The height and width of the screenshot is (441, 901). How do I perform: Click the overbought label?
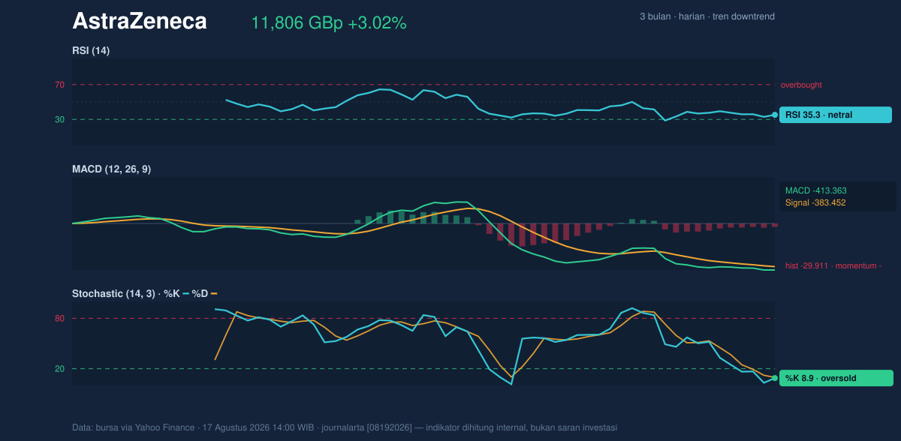pos(801,85)
